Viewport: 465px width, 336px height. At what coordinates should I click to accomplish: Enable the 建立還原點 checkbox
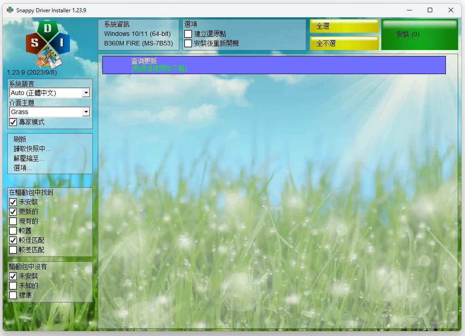(x=188, y=34)
